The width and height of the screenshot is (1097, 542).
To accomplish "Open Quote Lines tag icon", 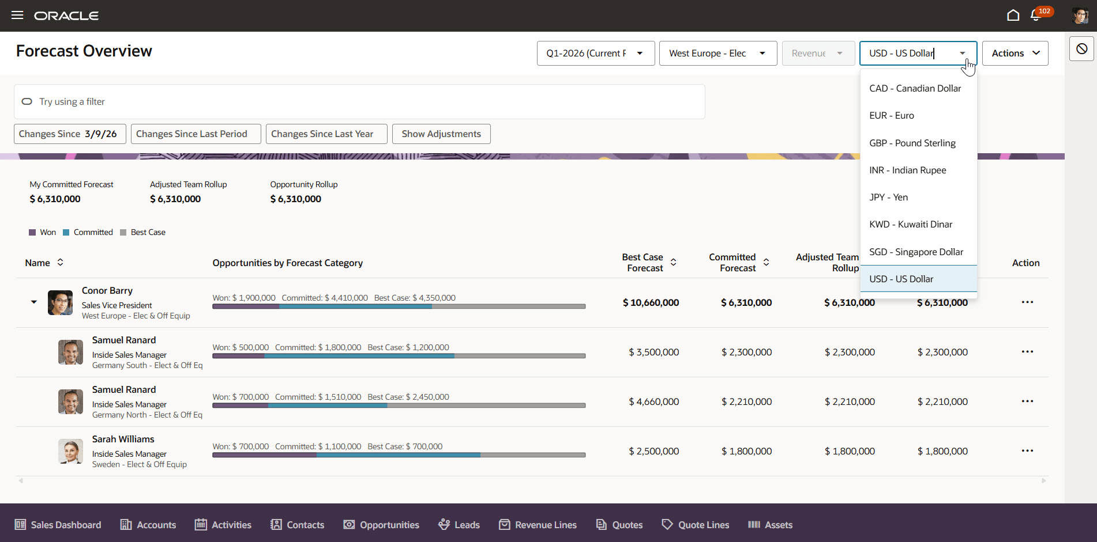I will 667,525.
